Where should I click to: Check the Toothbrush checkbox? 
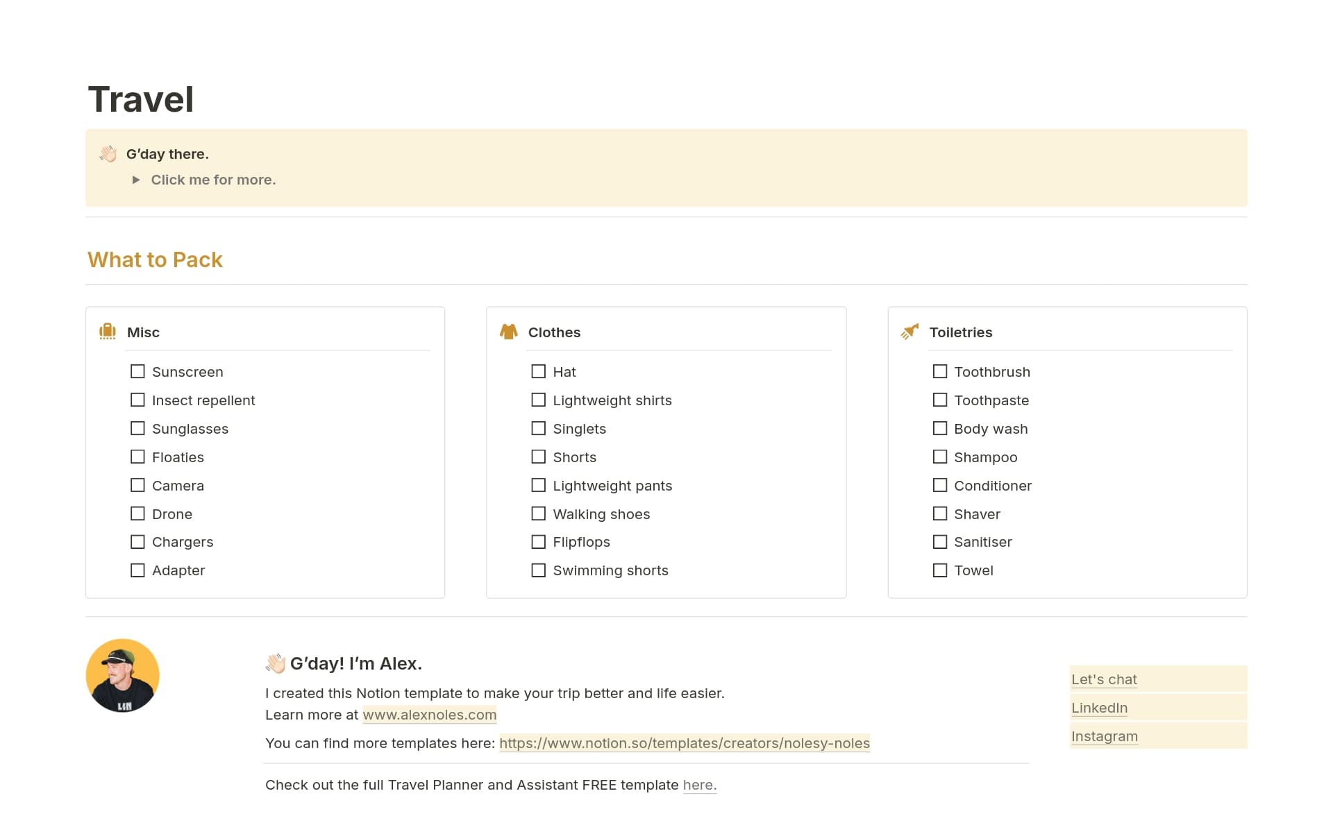click(940, 371)
